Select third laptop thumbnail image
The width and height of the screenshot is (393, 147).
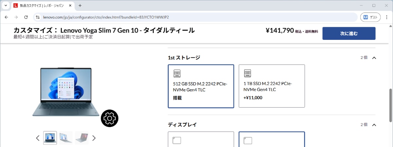pos(82,138)
